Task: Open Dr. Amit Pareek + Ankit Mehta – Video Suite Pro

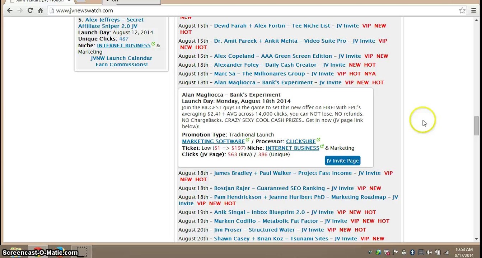Action: pyautogui.click(x=280, y=41)
